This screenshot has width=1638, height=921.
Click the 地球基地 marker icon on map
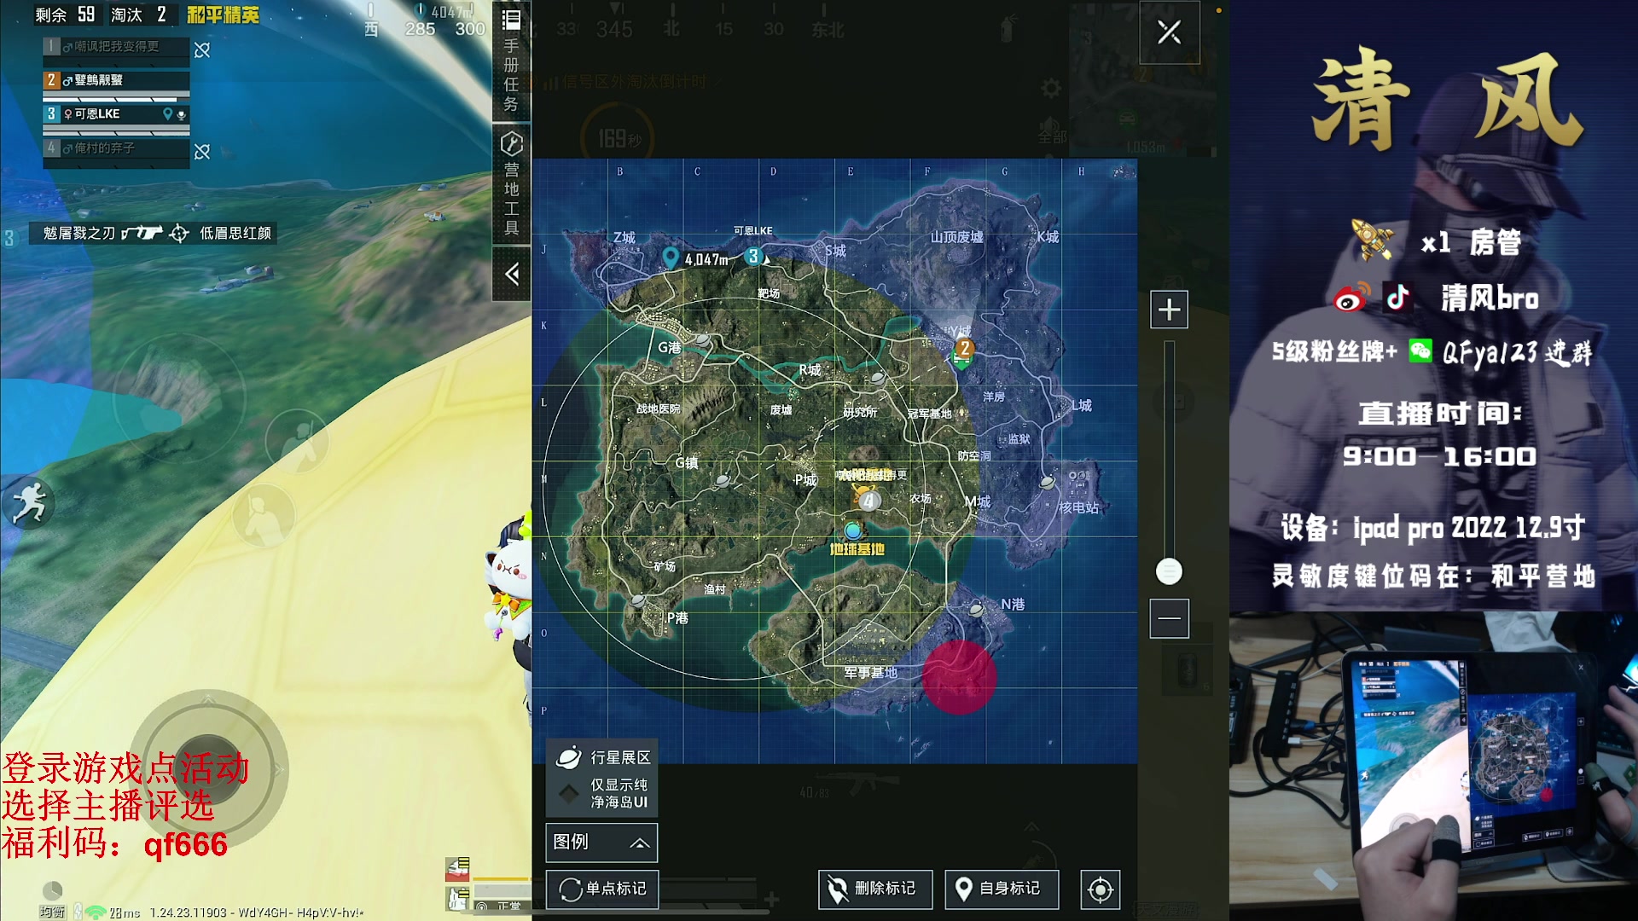coord(852,530)
